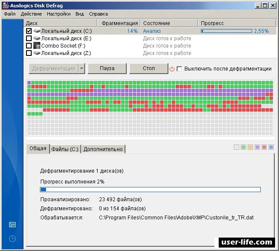Viewport: 279px width, 251px height.
Task: Select the Локальный диск (Z:) row label
Action: (x=66, y=53)
